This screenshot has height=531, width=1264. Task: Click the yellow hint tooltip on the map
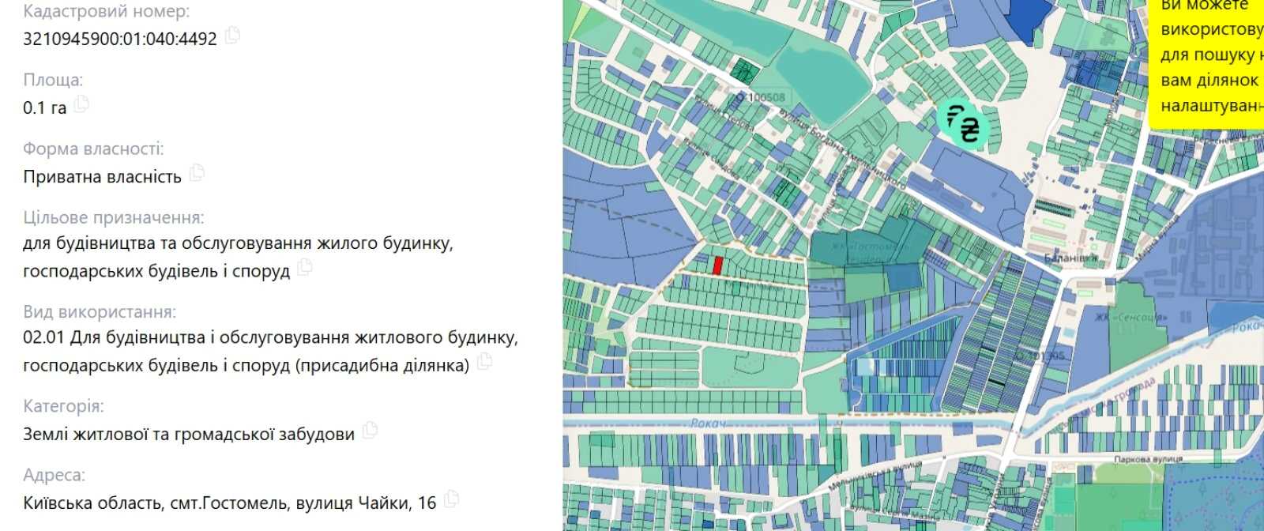click(1206, 63)
